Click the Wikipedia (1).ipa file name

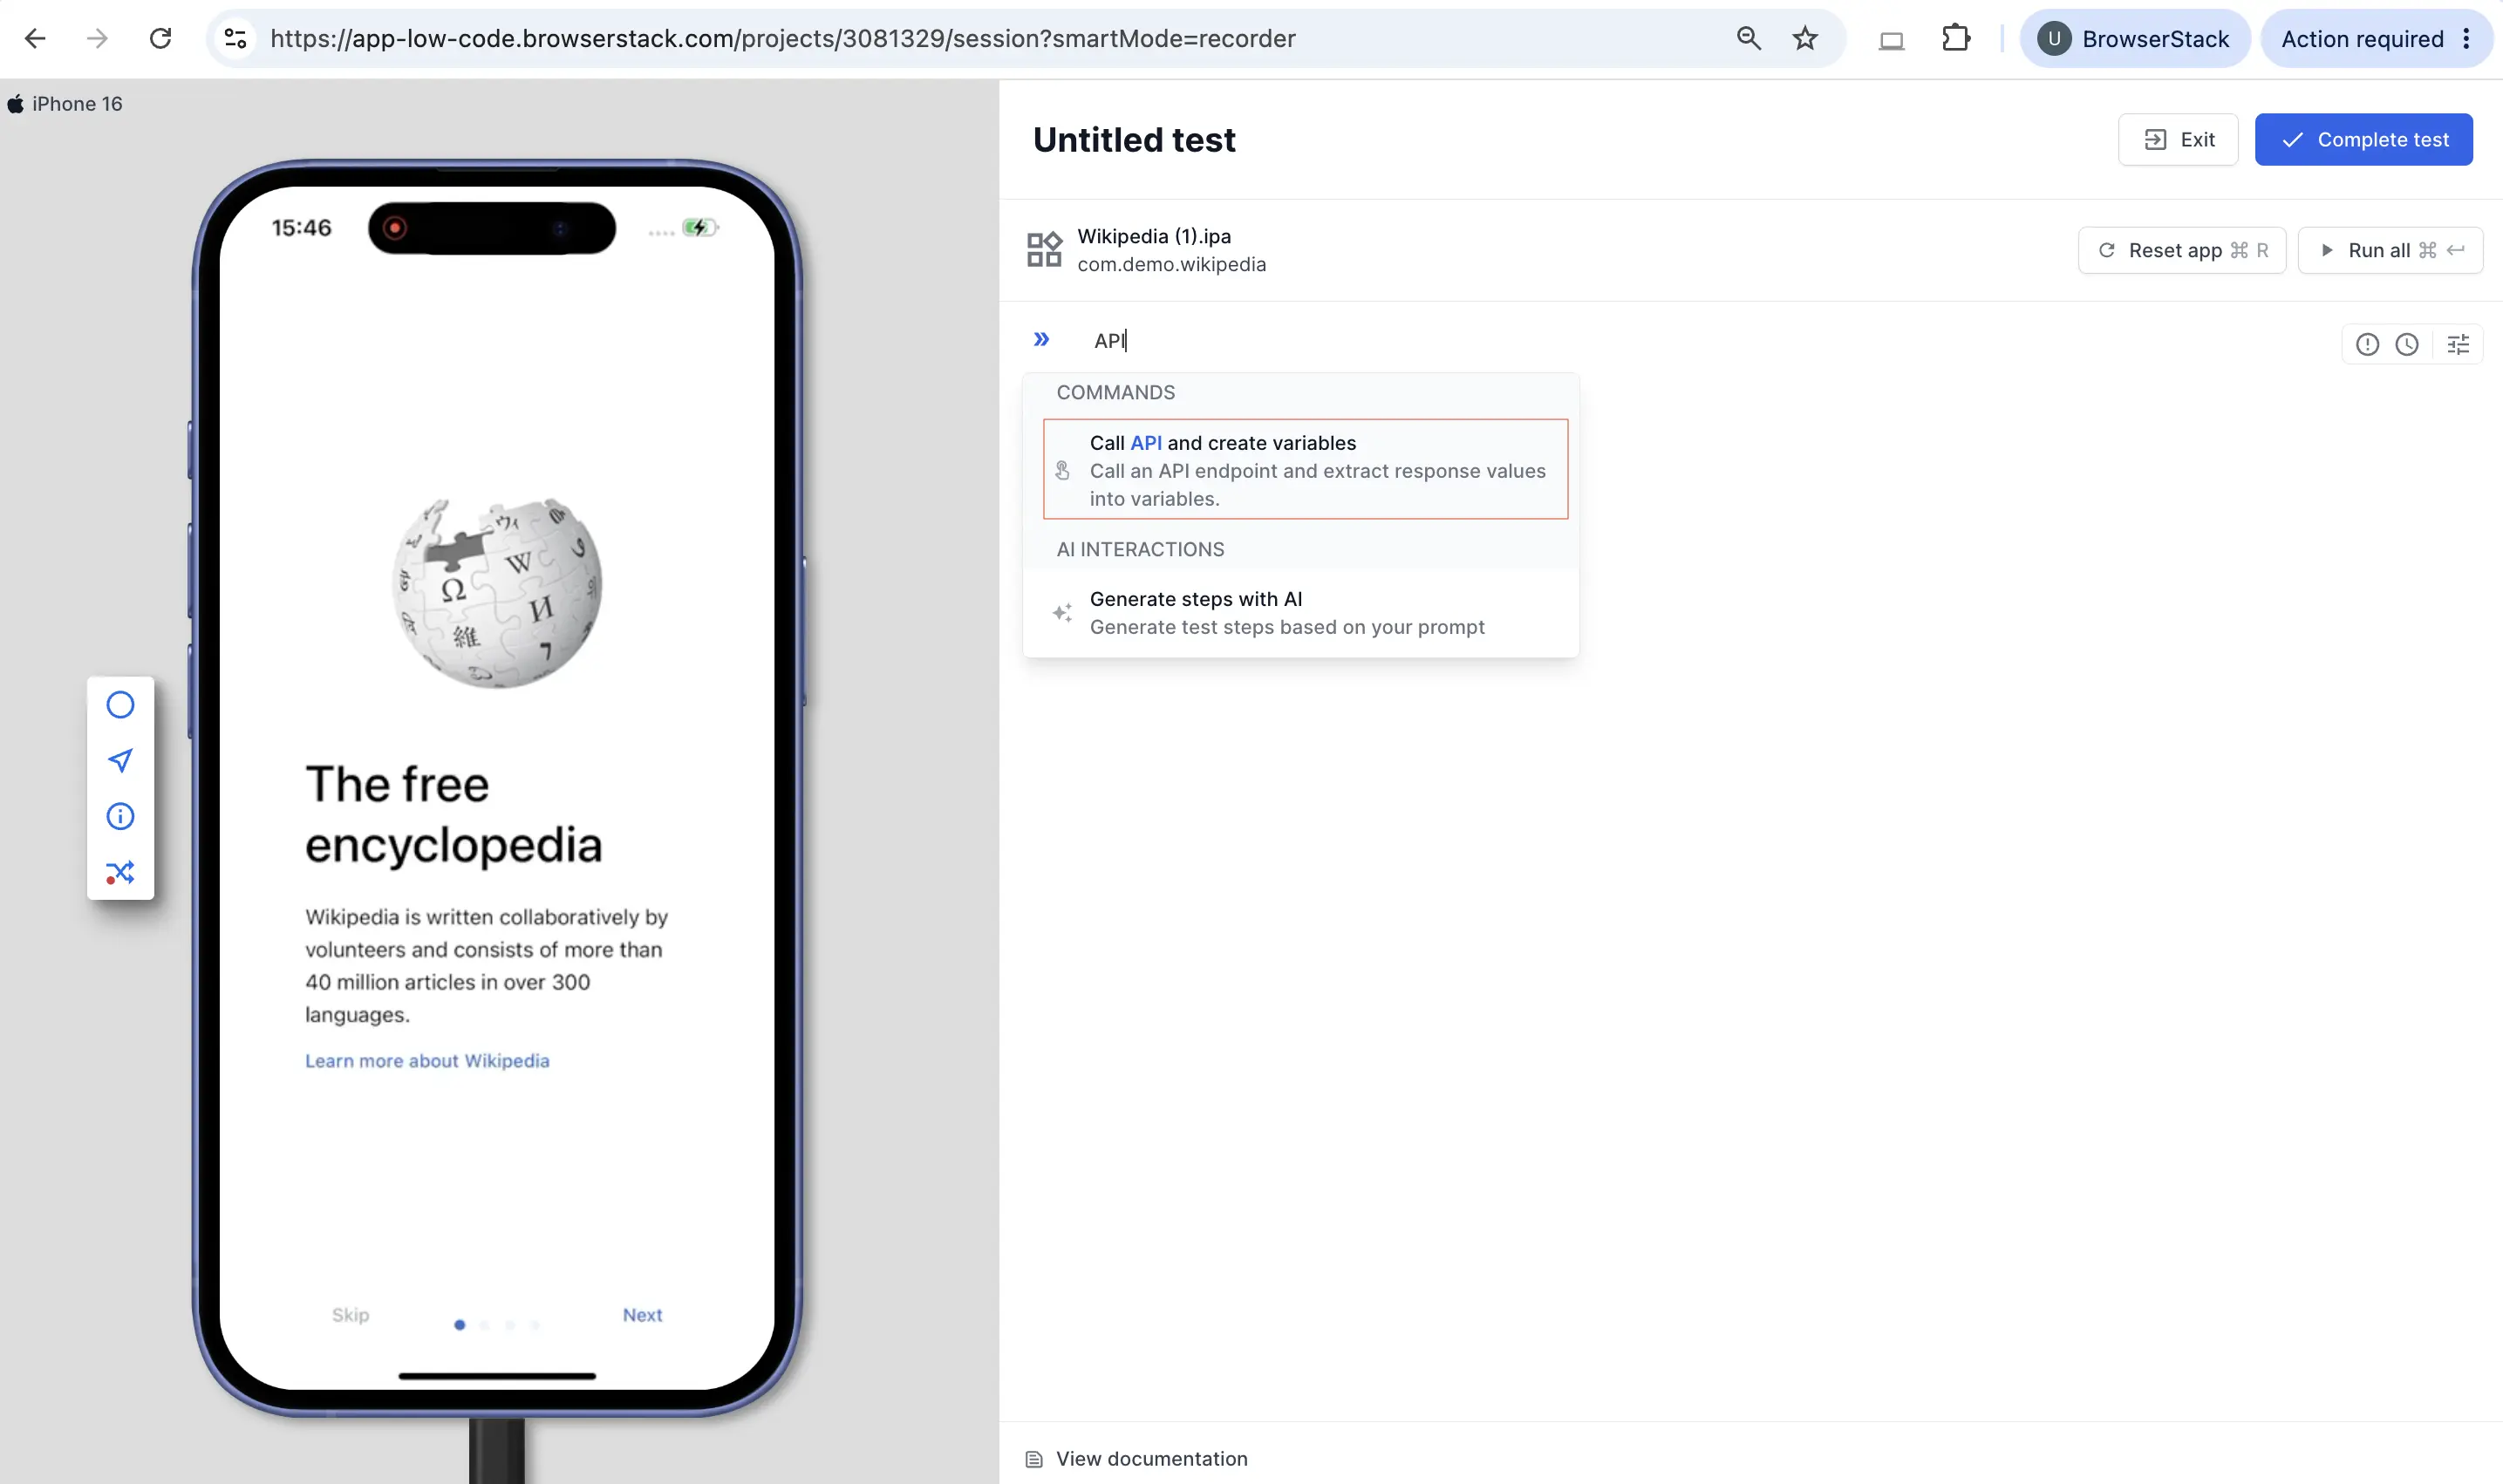1154,237
